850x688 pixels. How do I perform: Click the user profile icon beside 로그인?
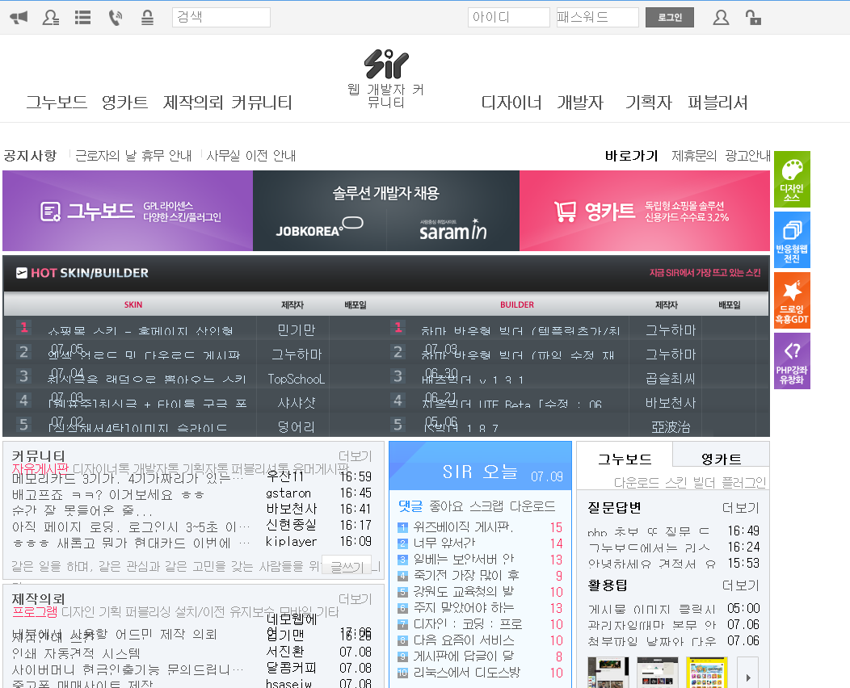[721, 17]
